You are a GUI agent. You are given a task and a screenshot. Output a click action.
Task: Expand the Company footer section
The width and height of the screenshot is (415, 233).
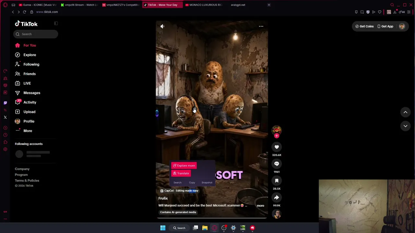[x=22, y=169]
